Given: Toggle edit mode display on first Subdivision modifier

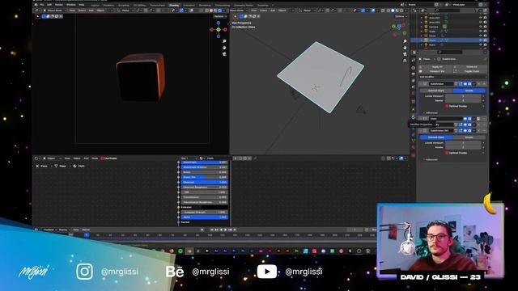Looking at the screenshot, I should 461,84.
